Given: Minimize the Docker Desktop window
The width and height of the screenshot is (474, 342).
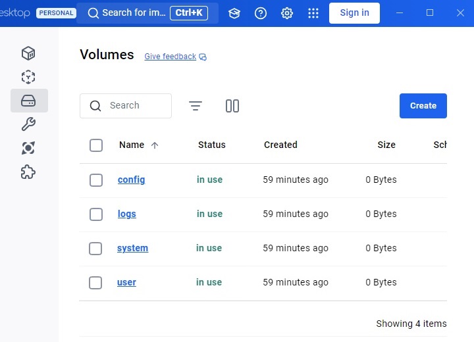Looking at the screenshot, I should click(400, 12).
